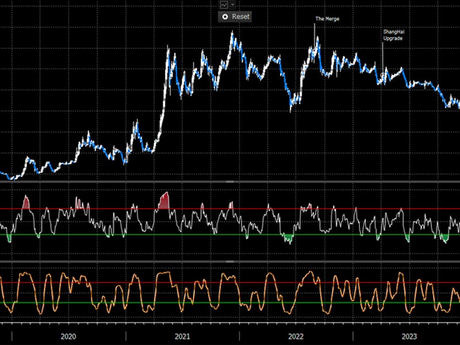The width and height of the screenshot is (460, 345).
Task: Click the line chart type icon
Action: click(x=224, y=5)
